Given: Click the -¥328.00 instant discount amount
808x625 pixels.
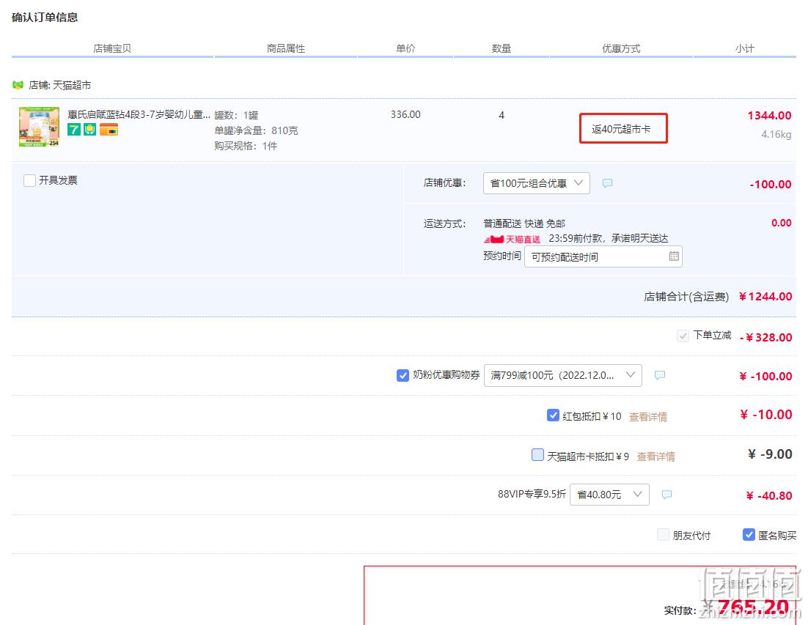Looking at the screenshot, I should pyautogui.click(x=765, y=337).
